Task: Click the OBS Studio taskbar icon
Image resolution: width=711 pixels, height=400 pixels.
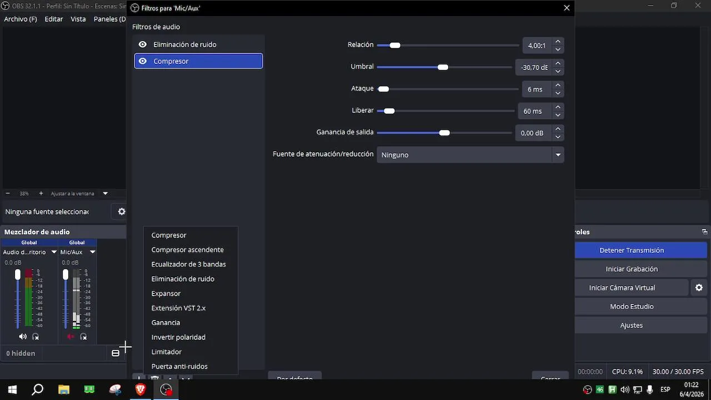Action: 166,389
